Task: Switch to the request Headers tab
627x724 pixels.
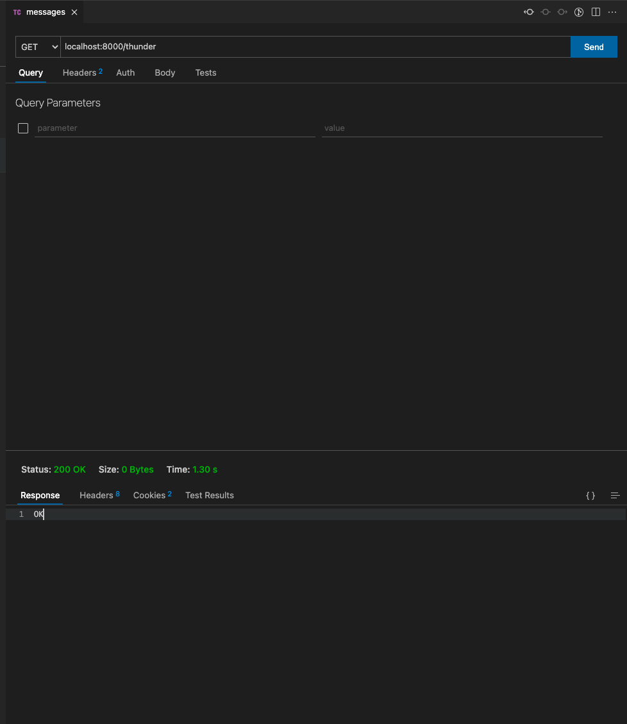Action: click(82, 73)
